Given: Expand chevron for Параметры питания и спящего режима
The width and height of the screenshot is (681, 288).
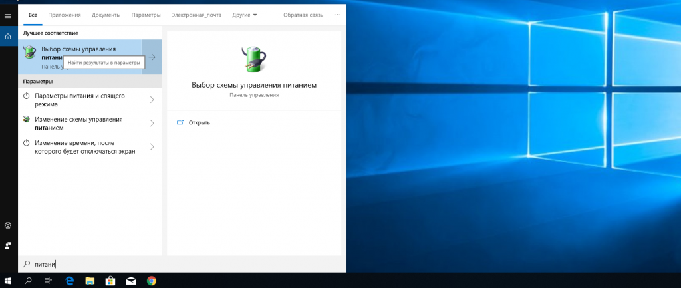Looking at the screenshot, I should coord(152,100).
